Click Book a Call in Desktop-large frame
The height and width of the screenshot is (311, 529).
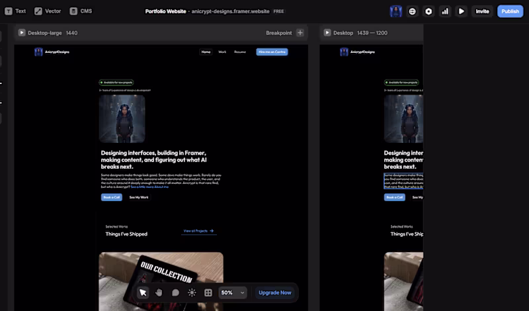111,197
